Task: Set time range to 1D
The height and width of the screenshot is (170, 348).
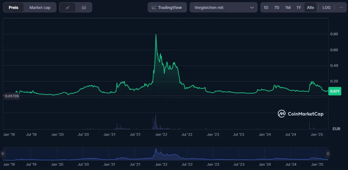Action: [266, 8]
